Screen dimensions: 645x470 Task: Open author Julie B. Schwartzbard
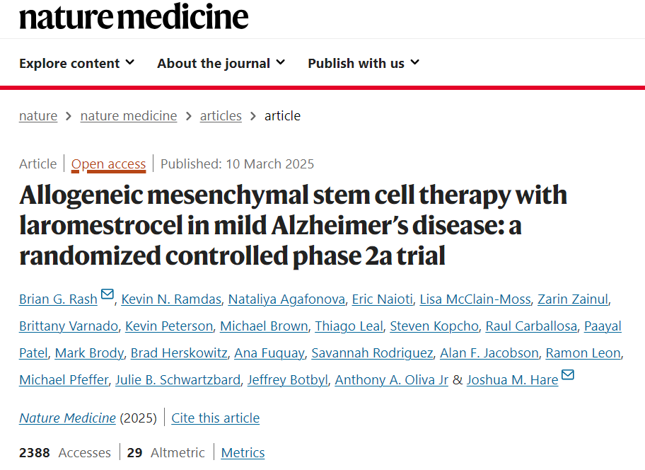click(x=178, y=379)
